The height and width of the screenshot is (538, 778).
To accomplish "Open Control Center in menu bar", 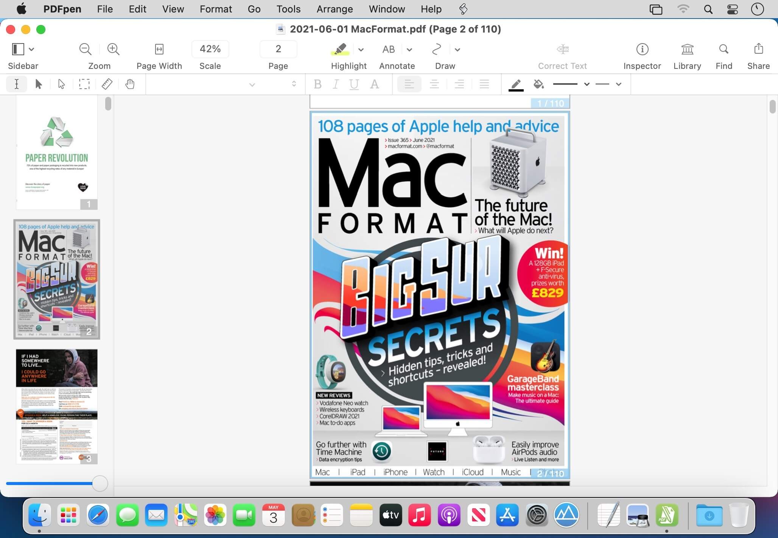I will 733,9.
